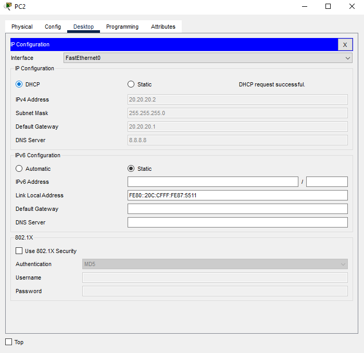Focus the IPv6 Default Gateway field

pyautogui.click(x=237, y=209)
